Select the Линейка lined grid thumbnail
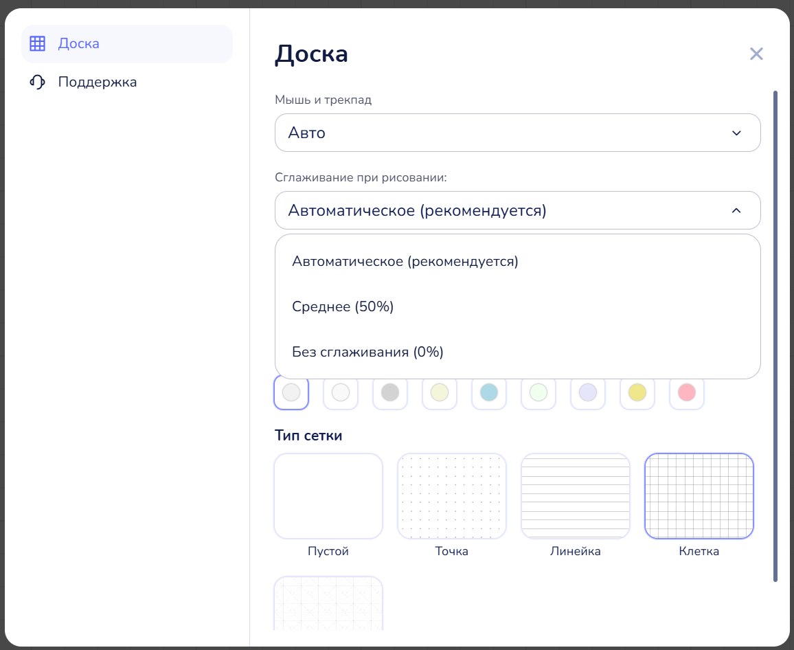The height and width of the screenshot is (650, 794). (x=576, y=496)
